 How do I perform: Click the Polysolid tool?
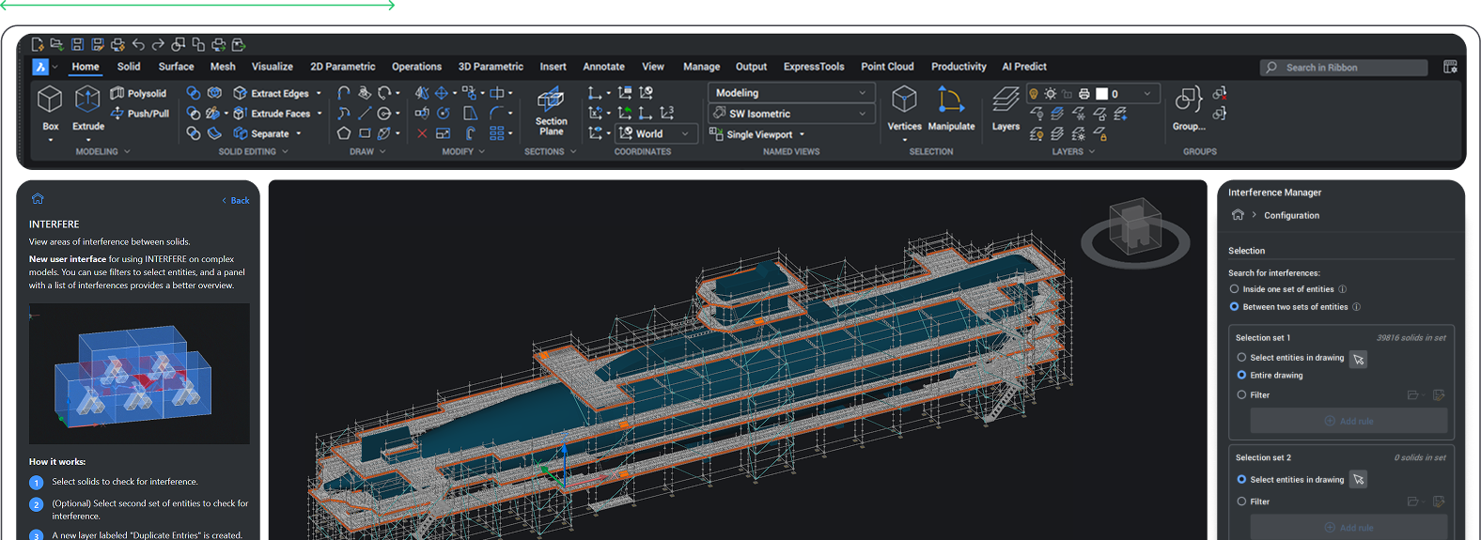[139, 93]
